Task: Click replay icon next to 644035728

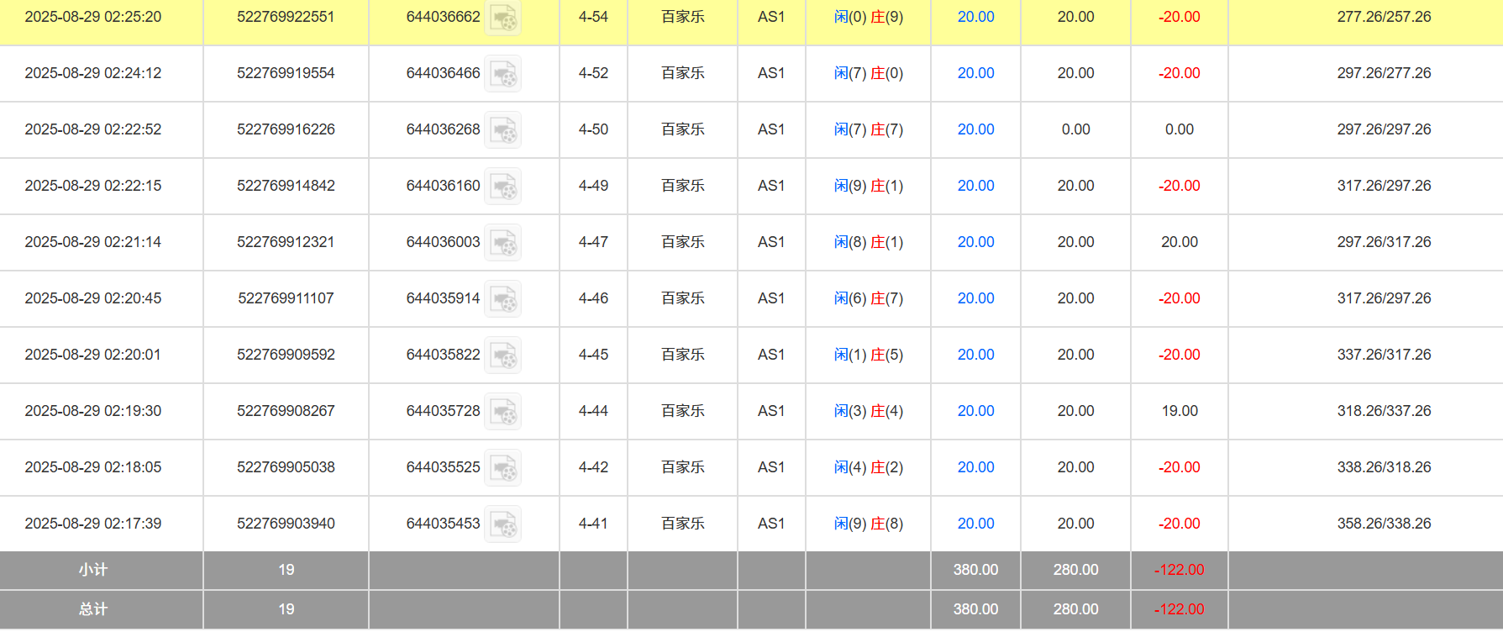Action: (503, 412)
